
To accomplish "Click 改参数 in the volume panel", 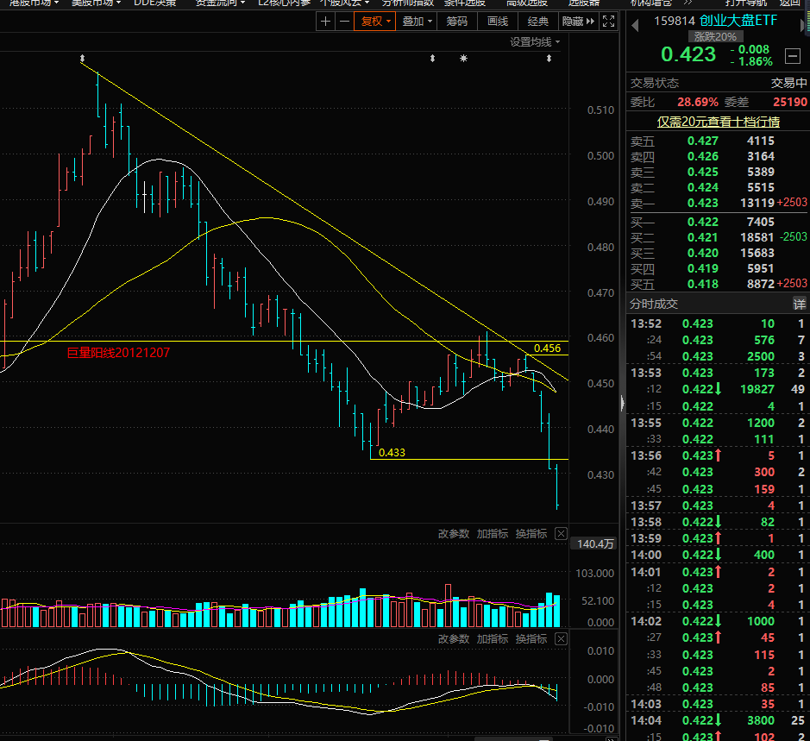I will tap(454, 534).
